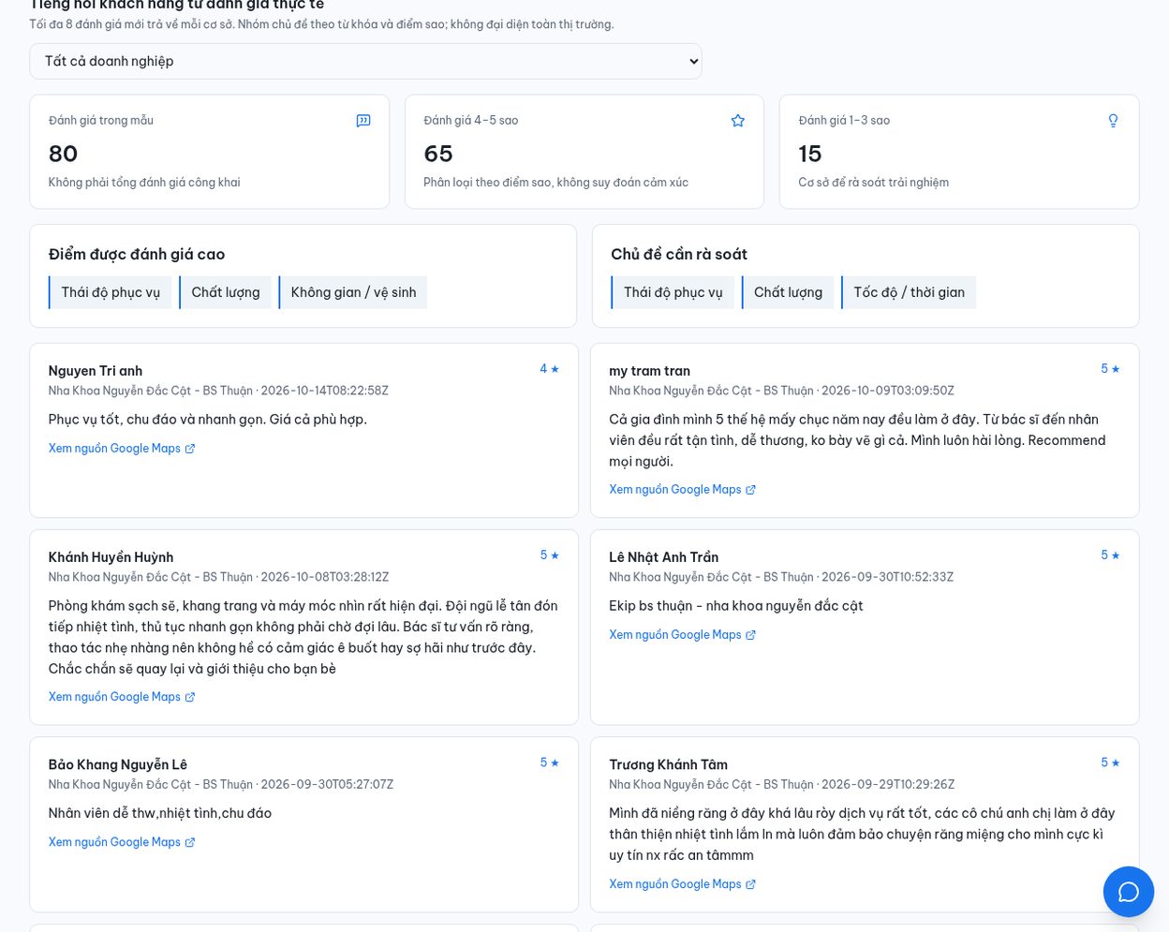
Task: Open the chat bubble floating button
Action: (1129, 892)
